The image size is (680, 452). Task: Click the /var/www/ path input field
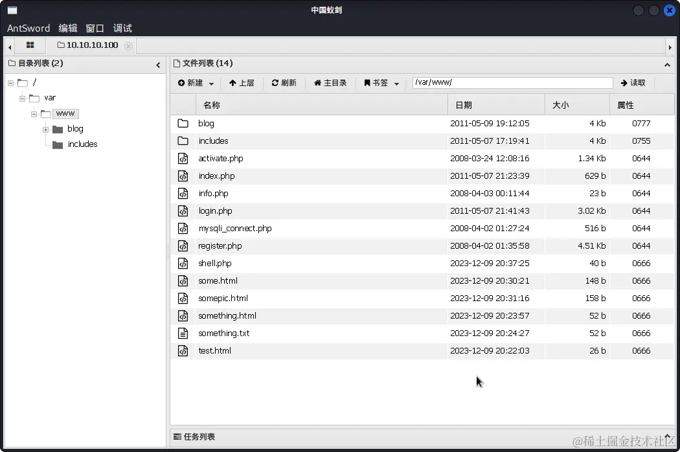click(x=513, y=82)
